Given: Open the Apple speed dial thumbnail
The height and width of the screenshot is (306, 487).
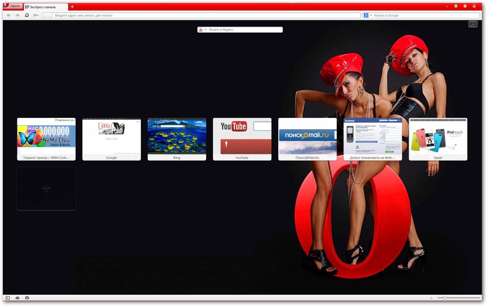Looking at the screenshot, I should pyautogui.click(x=438, y=139).
